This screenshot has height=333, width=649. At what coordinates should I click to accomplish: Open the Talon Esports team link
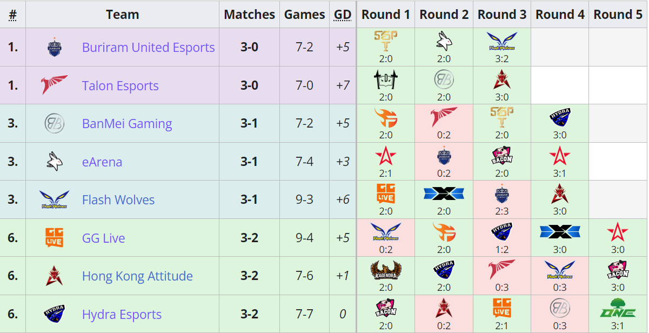tap(121, 85)
